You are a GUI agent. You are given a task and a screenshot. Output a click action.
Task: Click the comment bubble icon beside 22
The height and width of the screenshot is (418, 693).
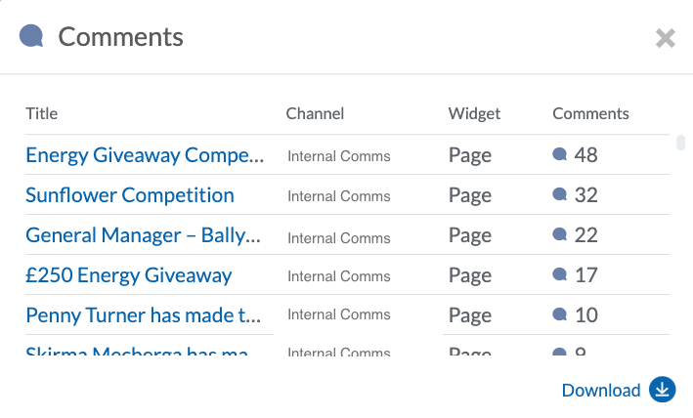(x=559, y=234)
